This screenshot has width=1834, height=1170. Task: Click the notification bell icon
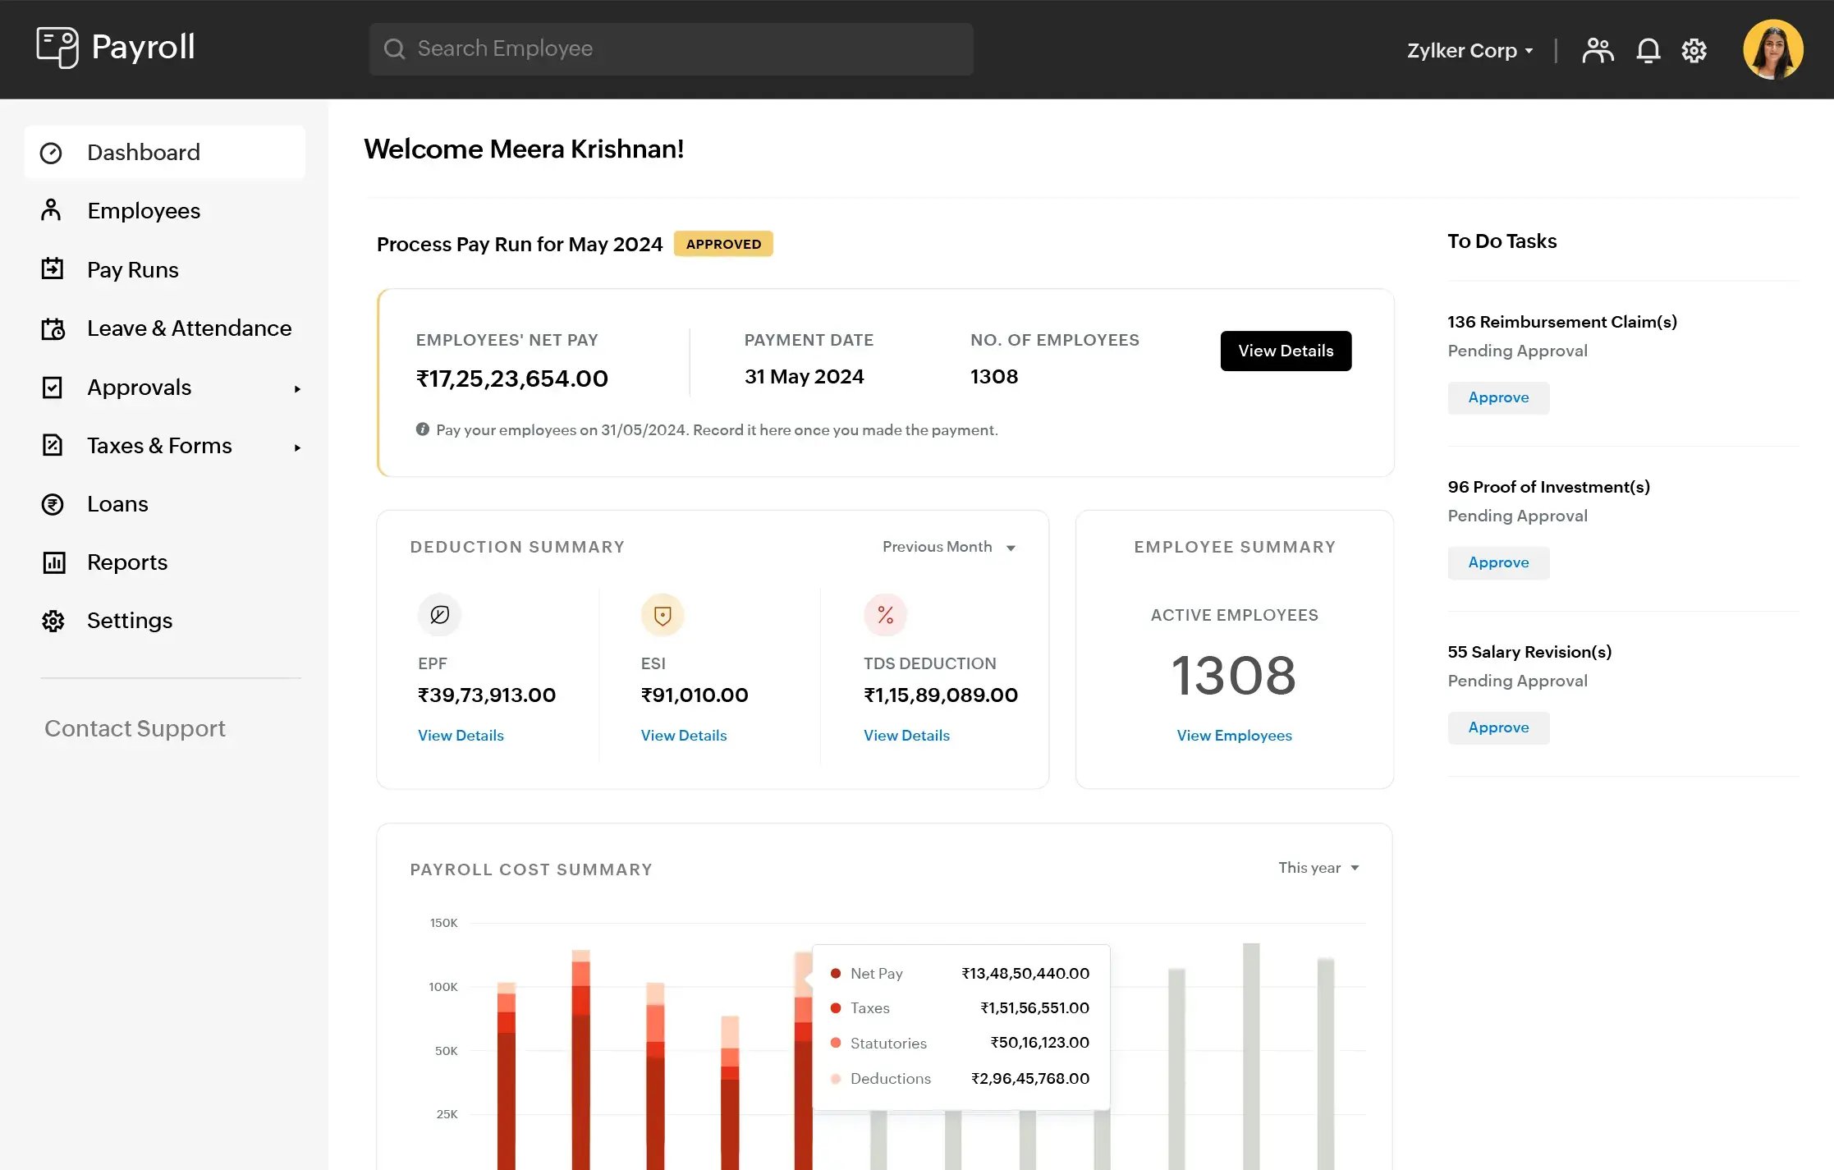1648,49
